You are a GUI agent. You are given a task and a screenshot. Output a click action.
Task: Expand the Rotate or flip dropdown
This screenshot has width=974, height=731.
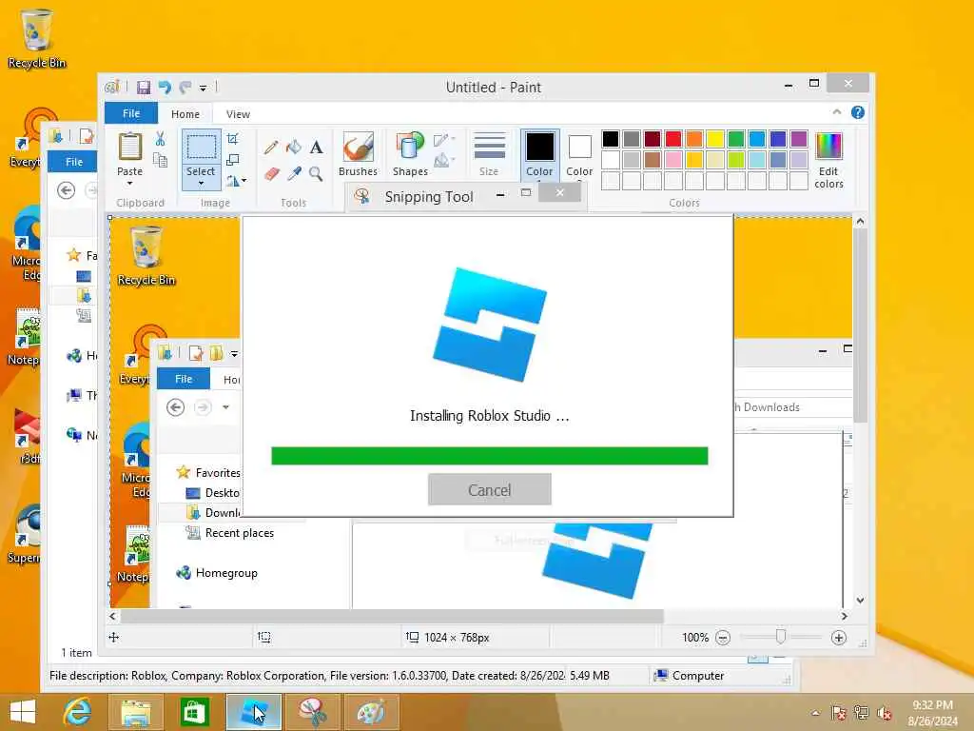tap(237, 181)
